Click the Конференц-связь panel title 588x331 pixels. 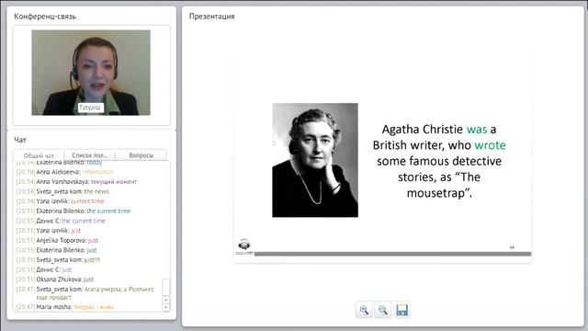(x=45, y=17)
